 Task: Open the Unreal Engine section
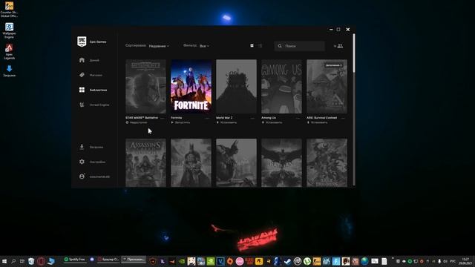click(x=94, y=105)
